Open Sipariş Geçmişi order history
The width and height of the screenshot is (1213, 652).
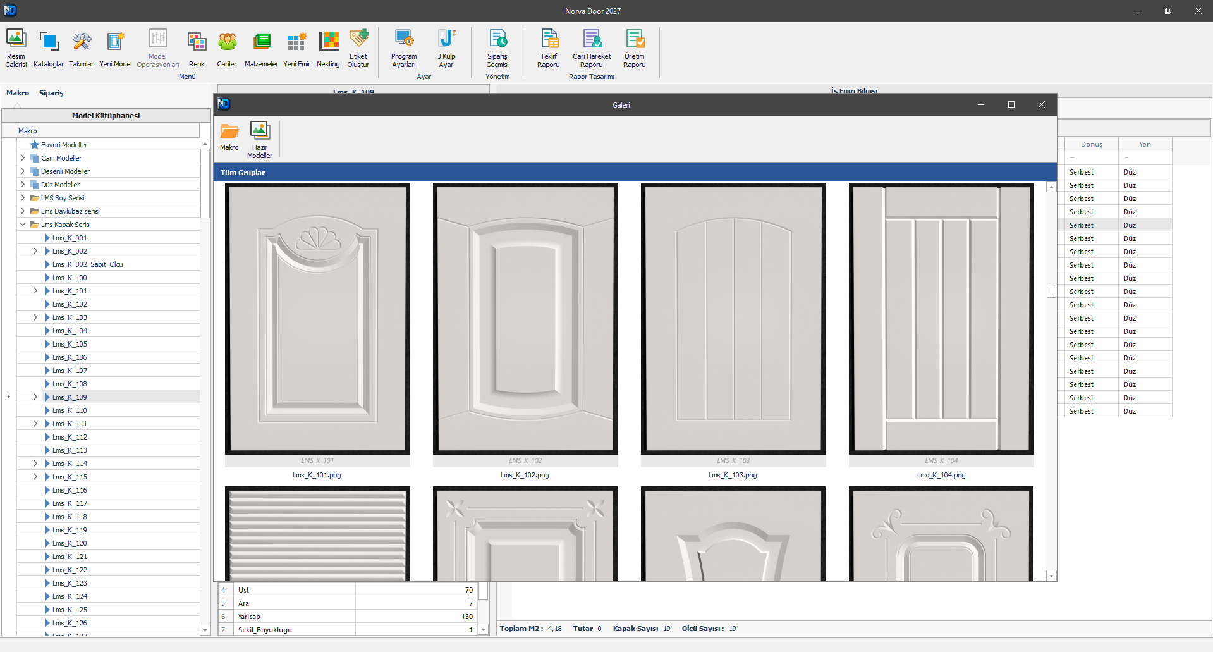497,48
